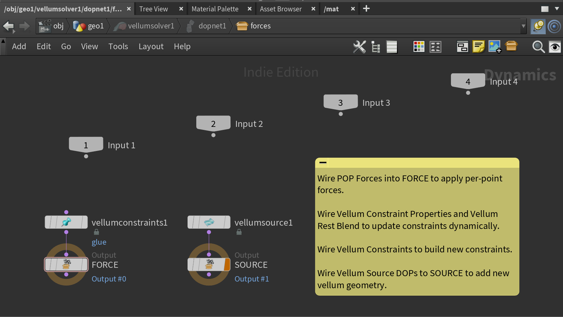The height and width of the screenshot is (317, 563).
Task: Open the Add menu
Action: (x=19, y=47)
